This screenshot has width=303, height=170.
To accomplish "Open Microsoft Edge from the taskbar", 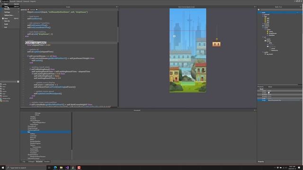I will coord(55,168).
